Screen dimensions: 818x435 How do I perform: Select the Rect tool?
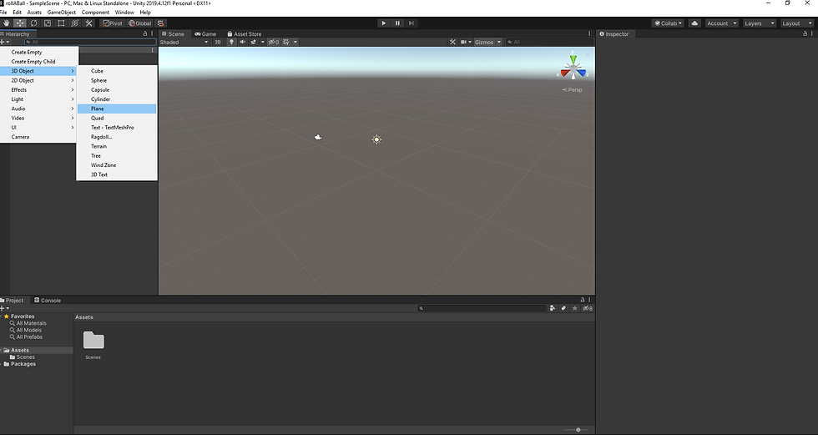(x=61, y=23)
